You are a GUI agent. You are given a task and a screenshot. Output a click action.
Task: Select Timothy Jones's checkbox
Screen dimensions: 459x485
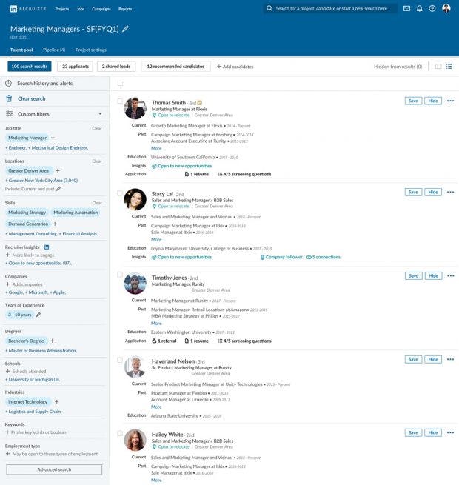120,275
